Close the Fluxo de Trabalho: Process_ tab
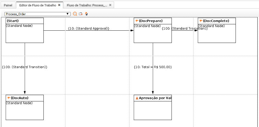Screen dimensions: 259x127 110,5
